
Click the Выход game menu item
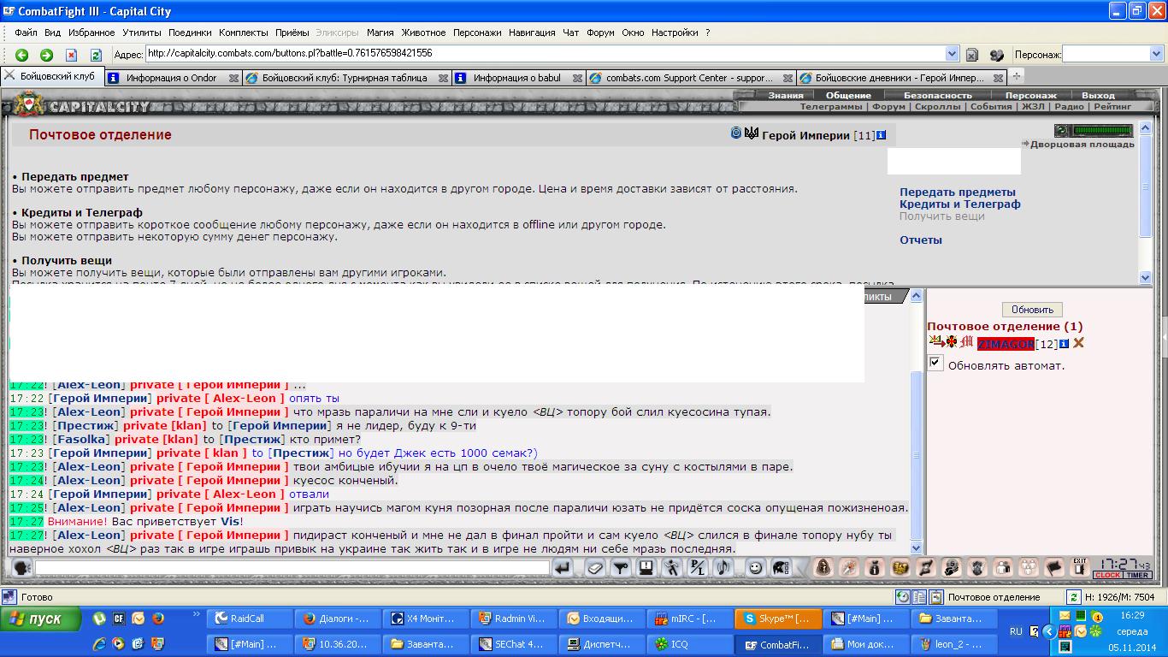point(1098,95)
